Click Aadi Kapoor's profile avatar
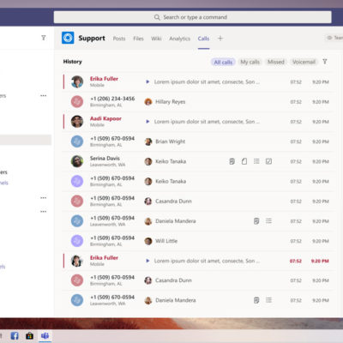 coord(77,122)
